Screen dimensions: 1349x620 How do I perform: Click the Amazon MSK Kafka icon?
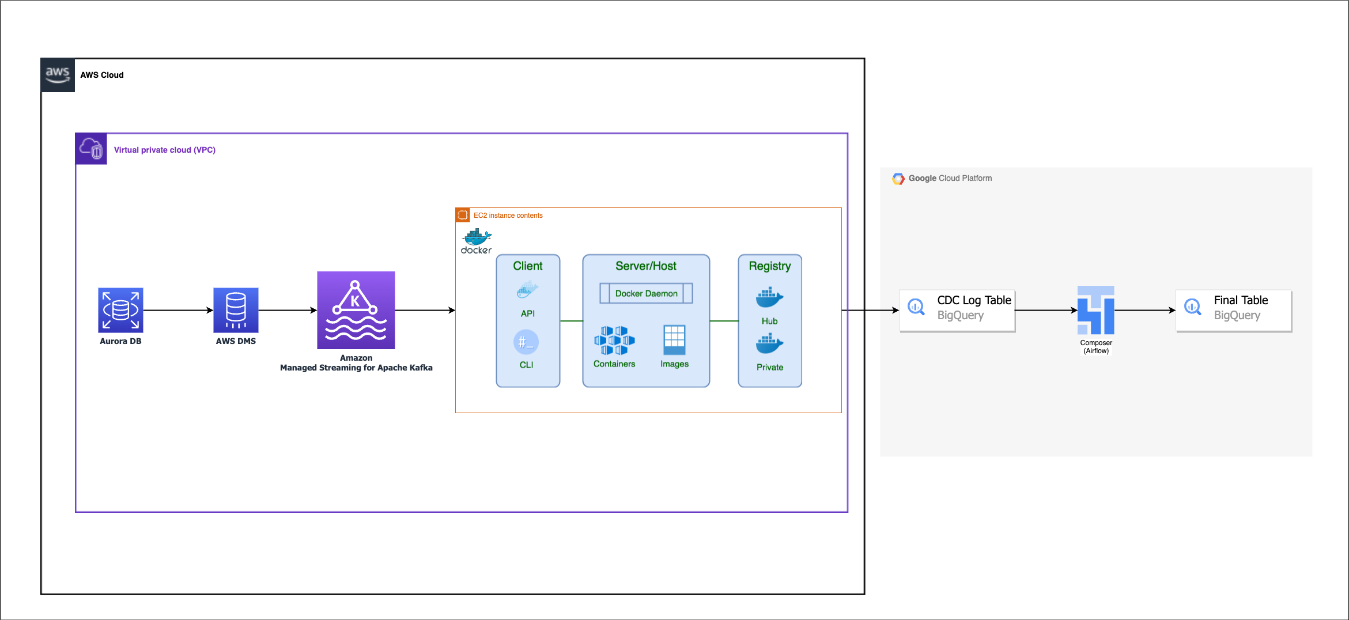point(356,310)
